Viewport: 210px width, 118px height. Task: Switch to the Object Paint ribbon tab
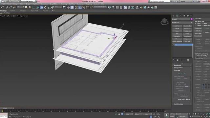pos(34,11)
